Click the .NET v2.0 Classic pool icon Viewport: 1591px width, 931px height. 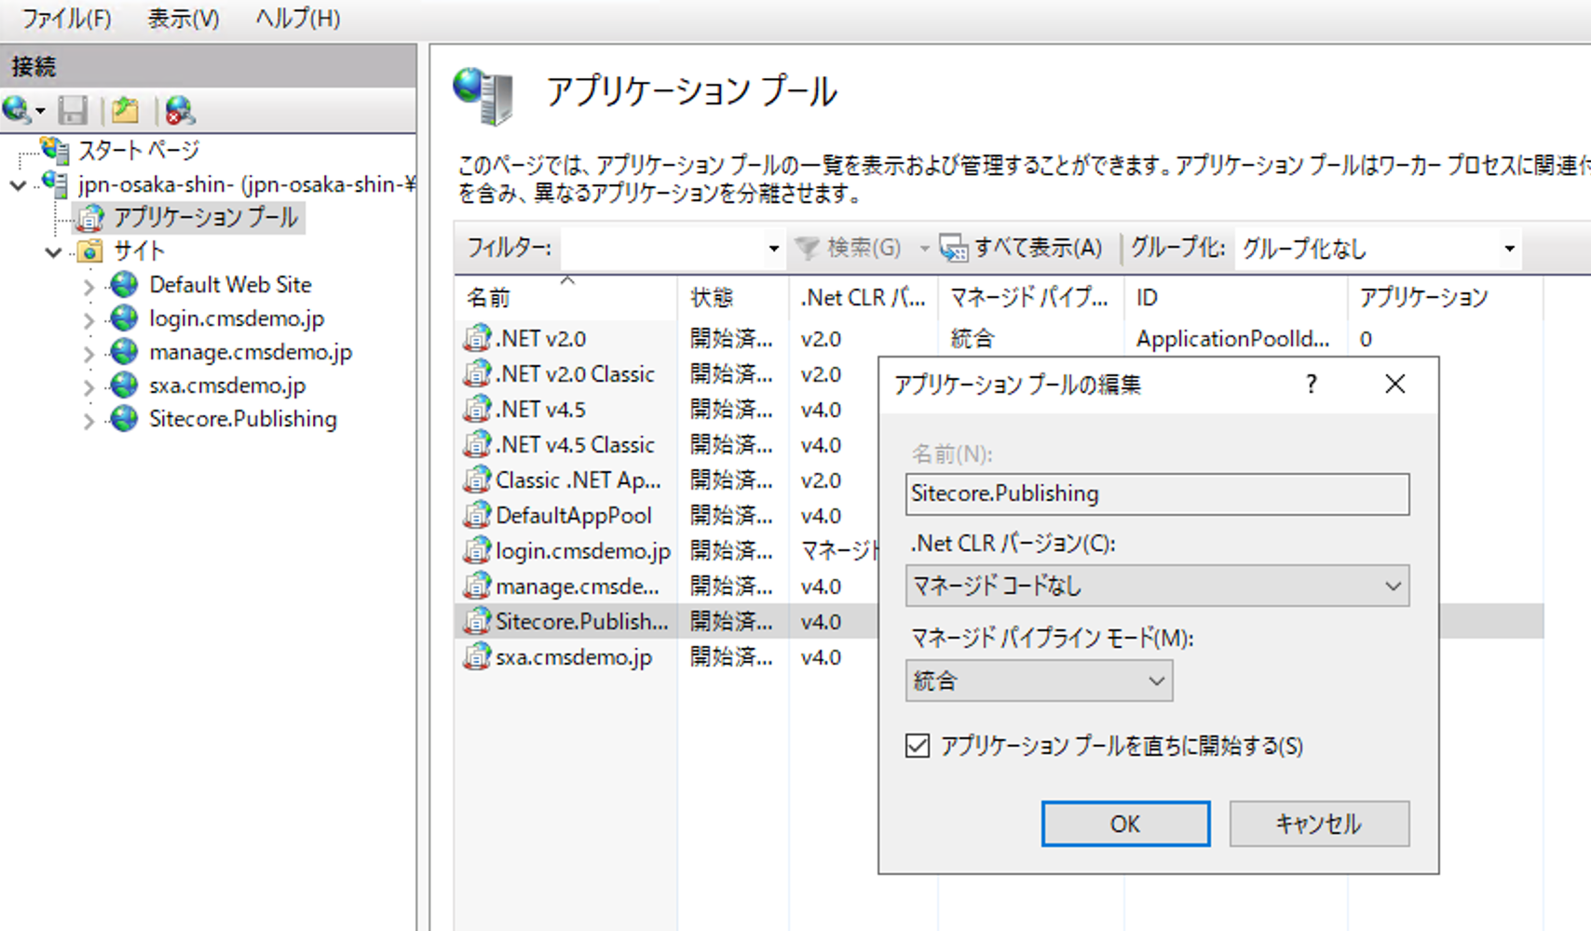(x=477, y=373)
